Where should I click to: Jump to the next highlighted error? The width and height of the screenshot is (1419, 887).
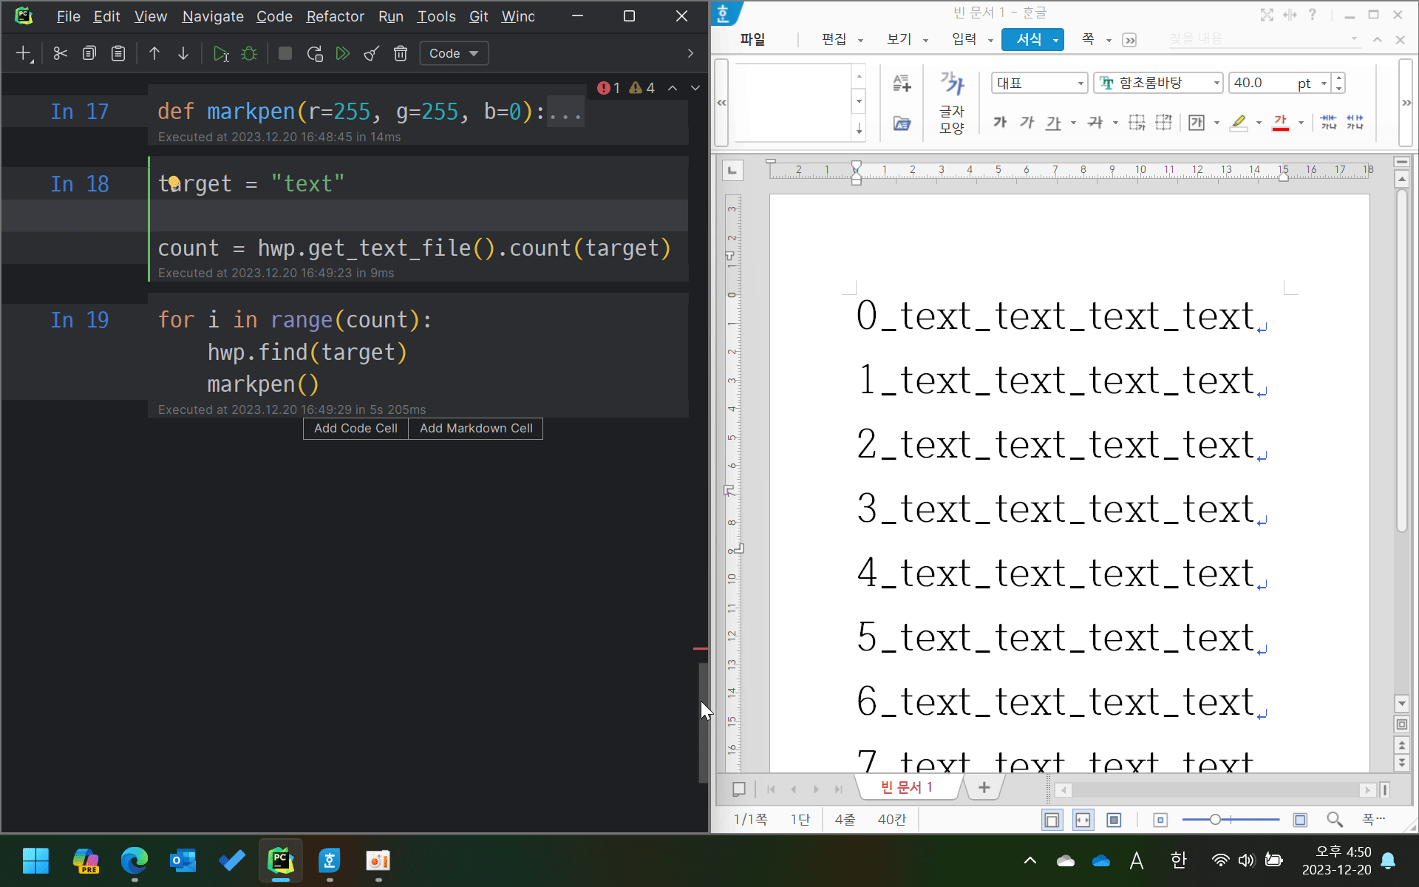coord(695,88)
